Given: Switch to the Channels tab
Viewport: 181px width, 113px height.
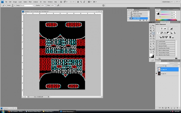Looking at the screenshot, I should [164, 61].
